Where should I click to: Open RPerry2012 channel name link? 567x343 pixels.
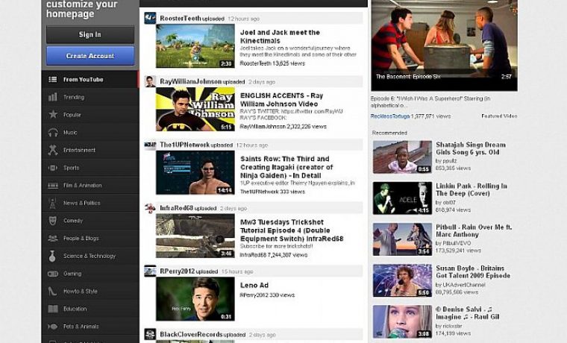[x=178, y=271]
